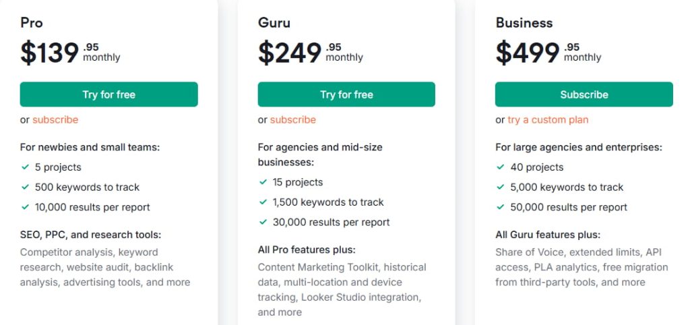Click the Guru plan Try for free button
The width and height of the screenshot is (690, 325).
[x=346, y=94]
